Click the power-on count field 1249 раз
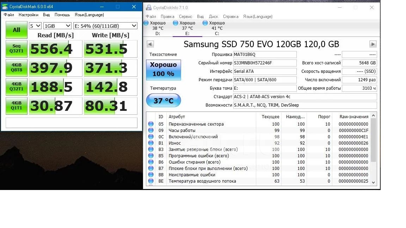 [x=359, y=80]
